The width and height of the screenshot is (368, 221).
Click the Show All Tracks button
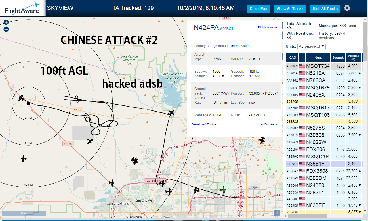coord(290,9)
